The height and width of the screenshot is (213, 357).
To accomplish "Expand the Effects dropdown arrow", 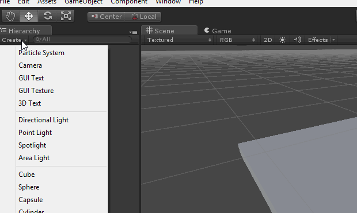I will [x=334, y=40].
